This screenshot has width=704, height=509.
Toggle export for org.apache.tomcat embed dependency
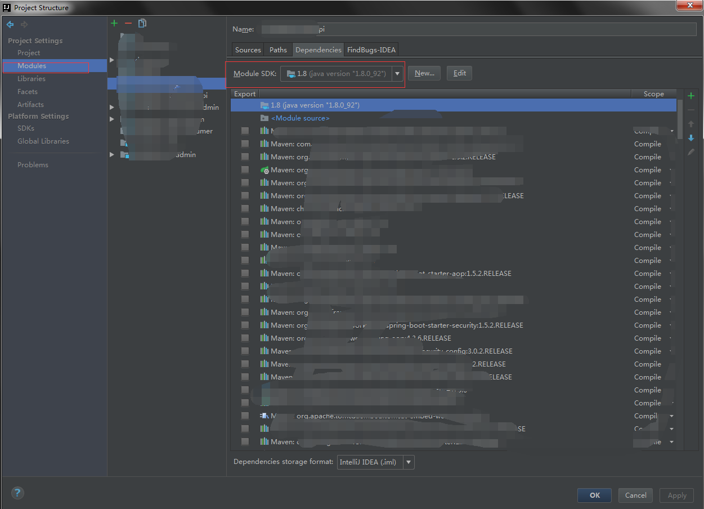coord(245,416)
